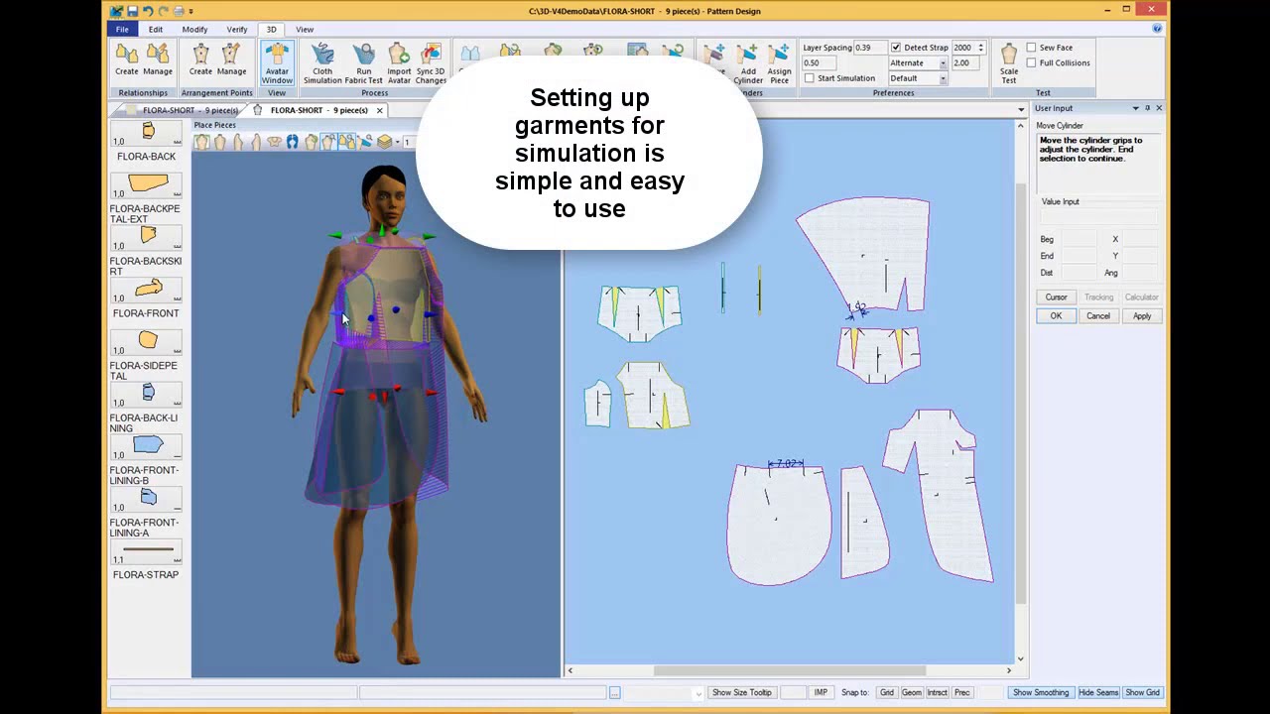The height and width of the screenshot is (714, 1270).
Task: Click the IMP button in the status bar
Action: (821, 693)
